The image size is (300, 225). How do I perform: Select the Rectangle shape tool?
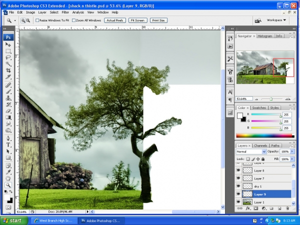(8, 157)
